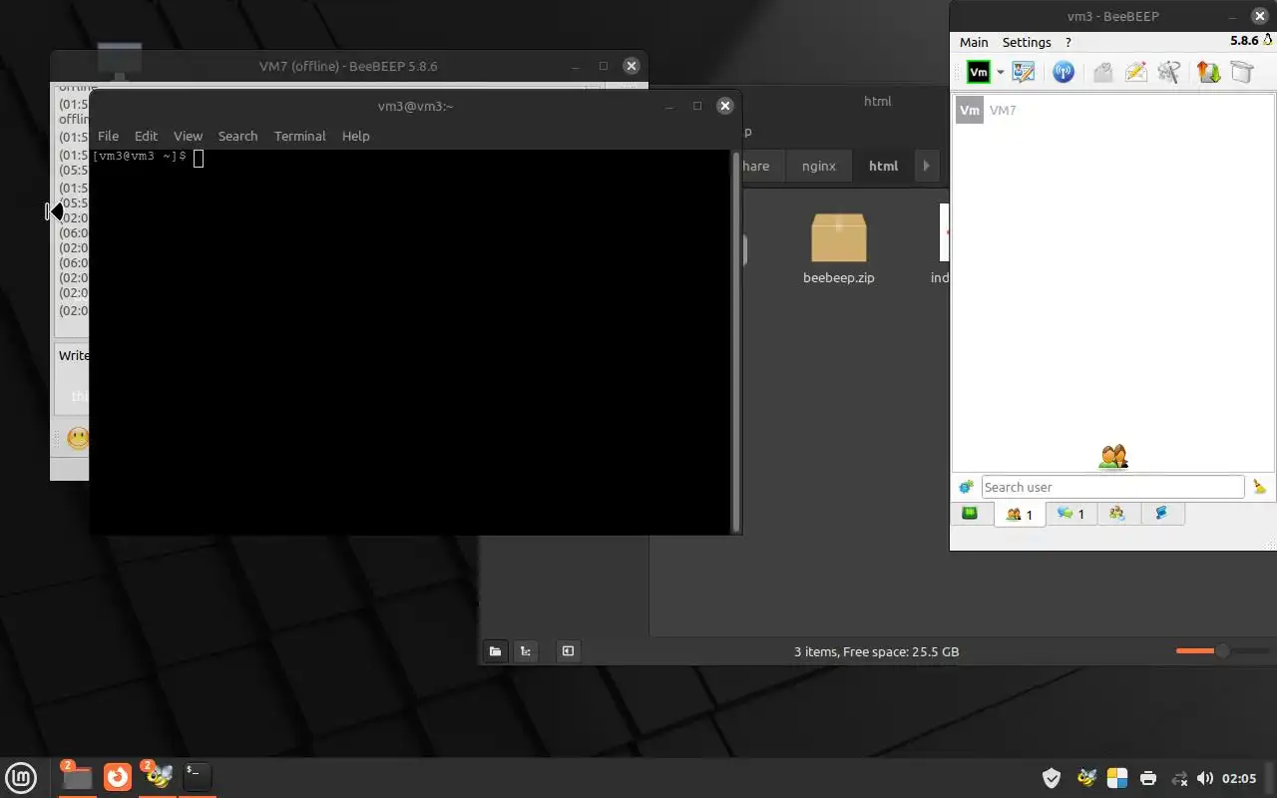Click the terminal scrollbar
Screen dimensions: 1277x798
[736, 341]
